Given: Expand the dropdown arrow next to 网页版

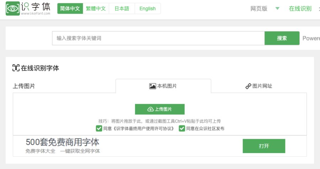Looking at the screenshot, I should (277, 9).
